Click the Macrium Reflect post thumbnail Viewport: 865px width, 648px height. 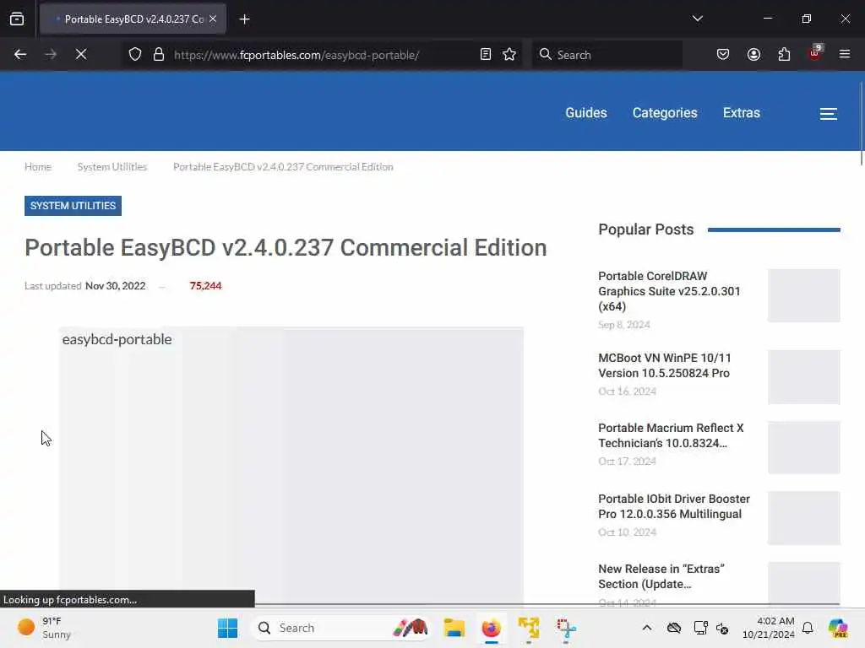(804, 447)
